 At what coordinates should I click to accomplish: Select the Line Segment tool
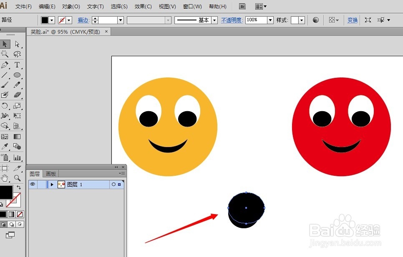pos(5,75)
